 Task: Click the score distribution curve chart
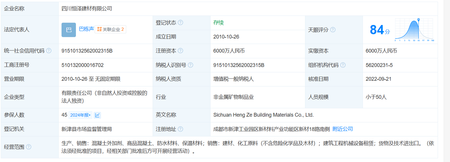click(x=414, y=30)
